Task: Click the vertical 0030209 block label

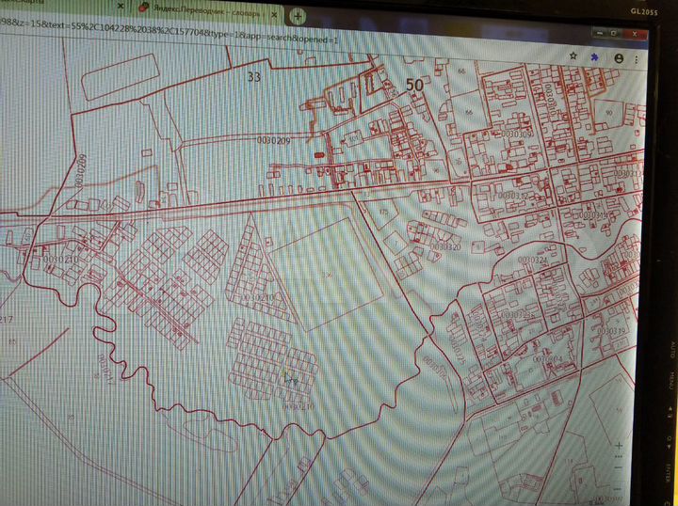Action: coord(80,170)
